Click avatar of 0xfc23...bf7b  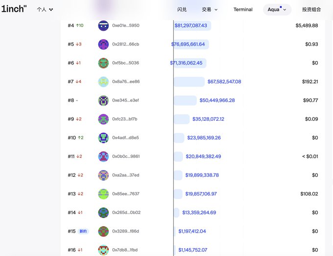[103, 119]
